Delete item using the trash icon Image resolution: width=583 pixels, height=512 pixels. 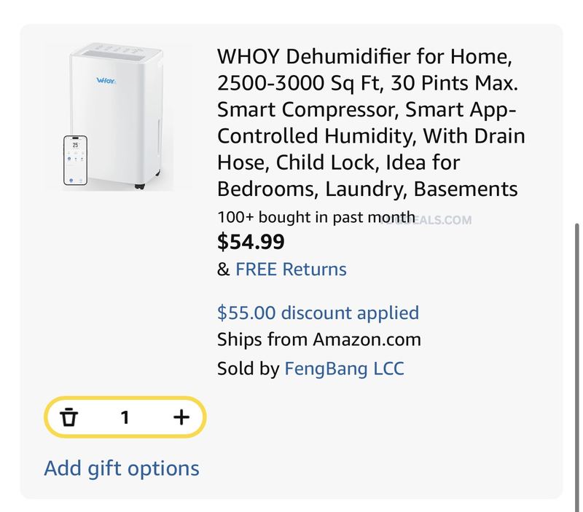pyautogui.click(x=69, y=417)
